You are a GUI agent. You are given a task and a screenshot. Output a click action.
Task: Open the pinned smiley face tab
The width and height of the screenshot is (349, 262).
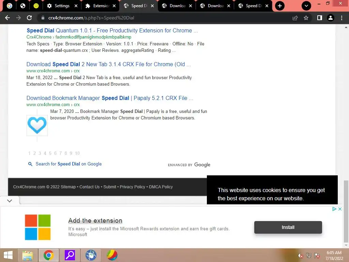[x=36, y=6]
